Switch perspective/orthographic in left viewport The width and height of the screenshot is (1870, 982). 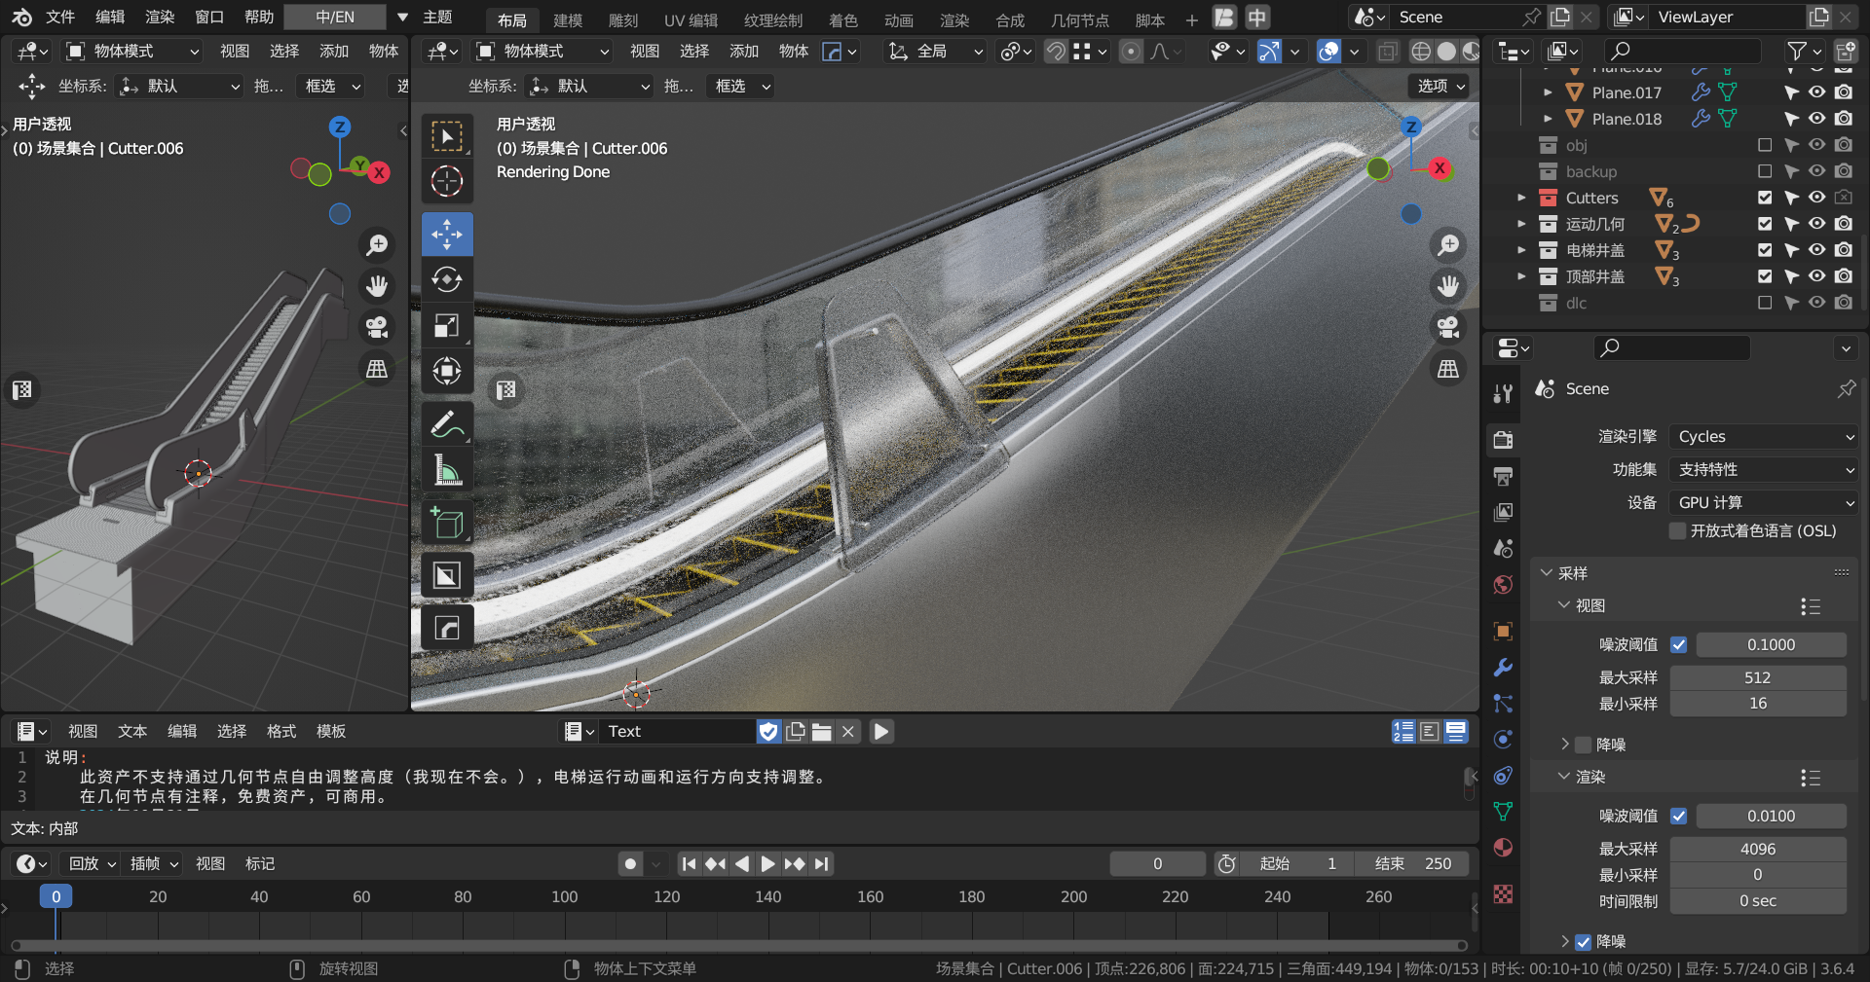click(377, 368)
